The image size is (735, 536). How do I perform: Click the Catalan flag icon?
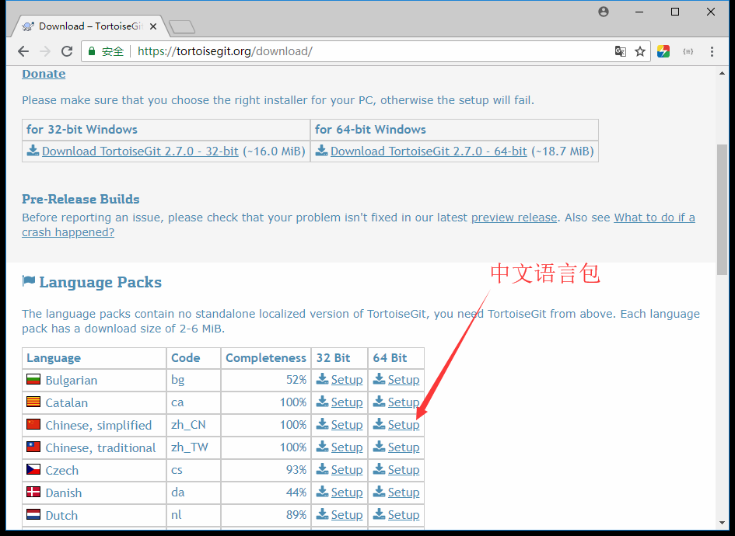(33, 401)
